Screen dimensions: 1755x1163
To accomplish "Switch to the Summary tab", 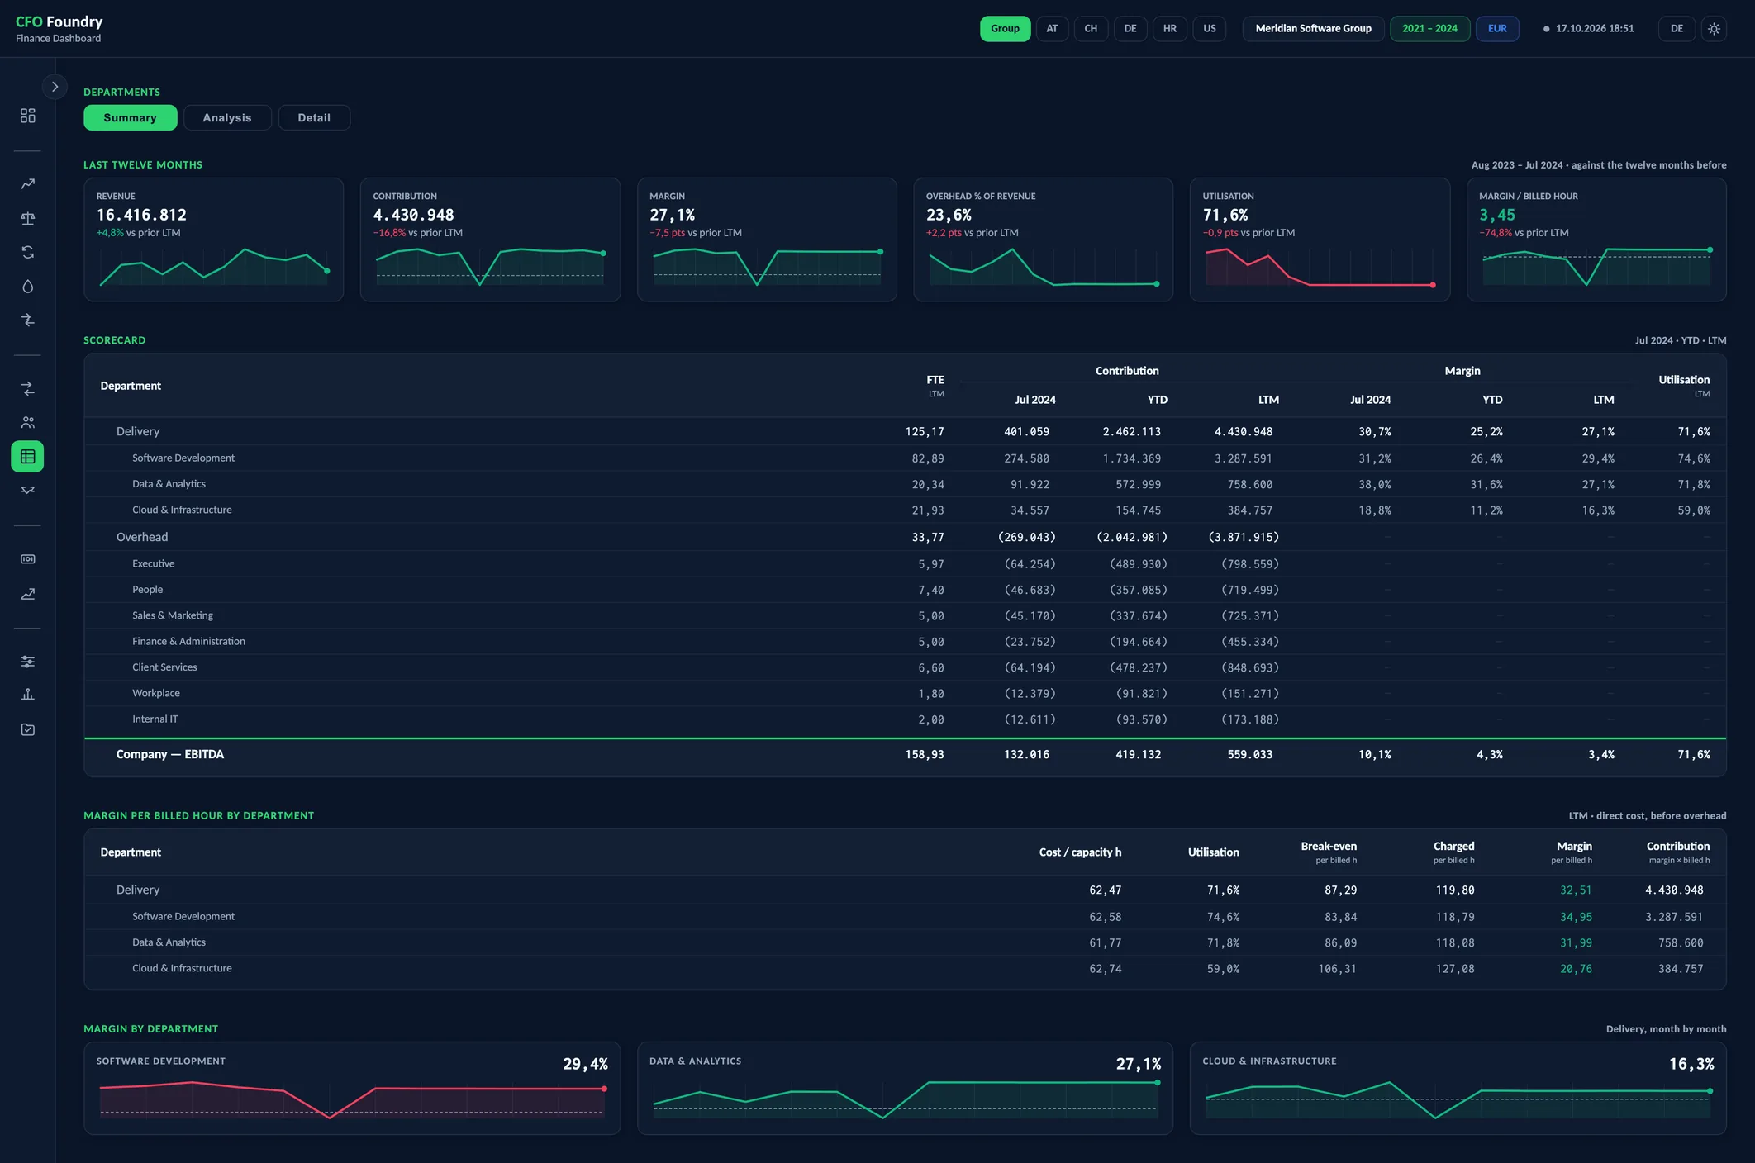I will point(130,117).
